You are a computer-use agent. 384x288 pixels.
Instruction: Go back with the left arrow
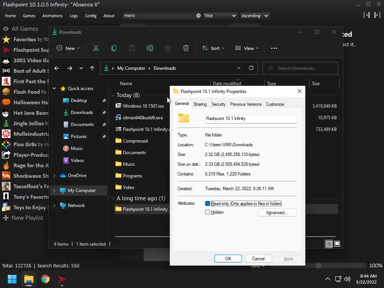[x=57, y=68]
